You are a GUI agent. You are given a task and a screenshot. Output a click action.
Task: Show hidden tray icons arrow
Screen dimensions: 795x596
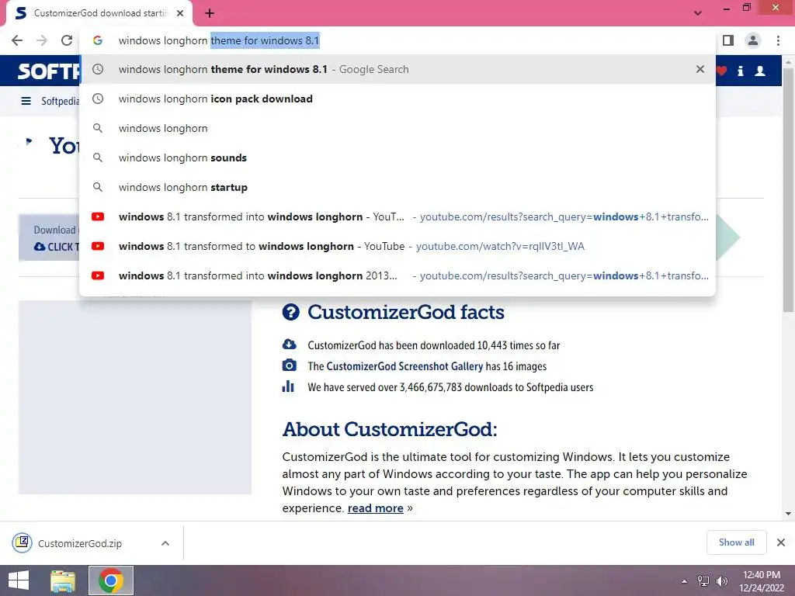click(684, 581)
